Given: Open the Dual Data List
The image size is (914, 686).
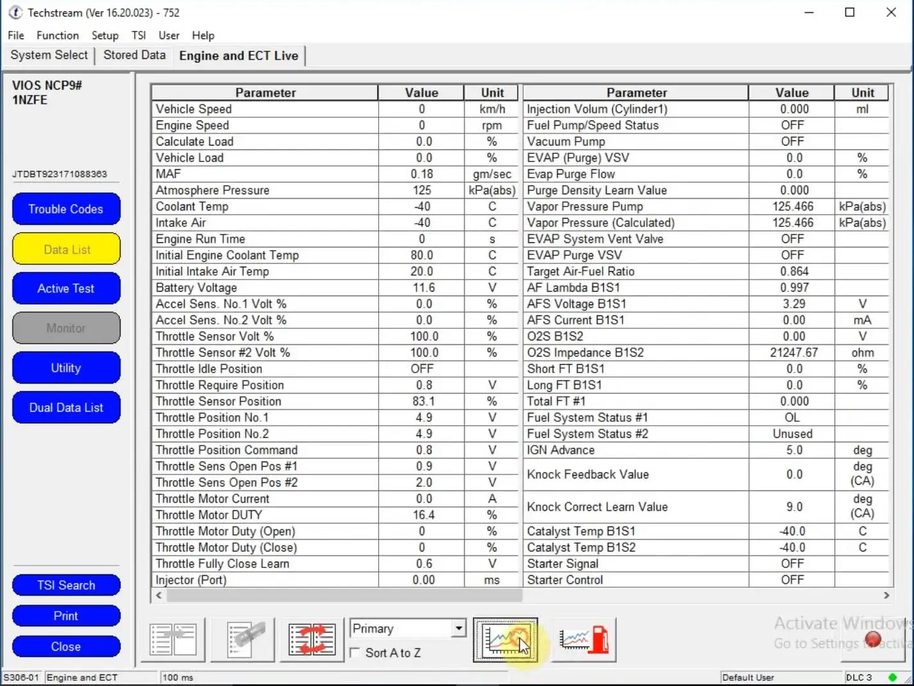Looking at the screenshot, I should (66, 408).
